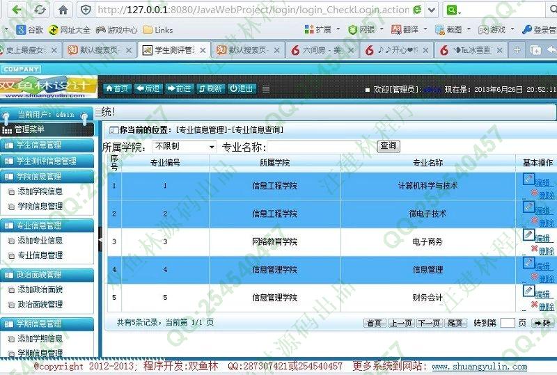This screenshot has width=557, height=375.
Task: Click the 转到第 page number field
Action: (508, 323)
